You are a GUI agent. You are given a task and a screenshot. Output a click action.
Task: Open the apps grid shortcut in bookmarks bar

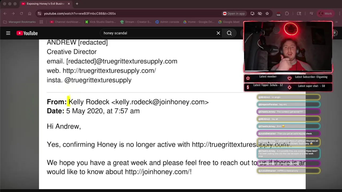click(x=41, y=22)
